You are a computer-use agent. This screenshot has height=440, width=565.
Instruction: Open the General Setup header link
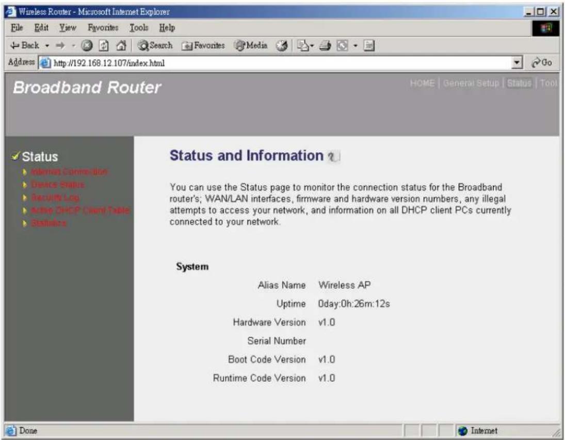(x=471, y=83)
